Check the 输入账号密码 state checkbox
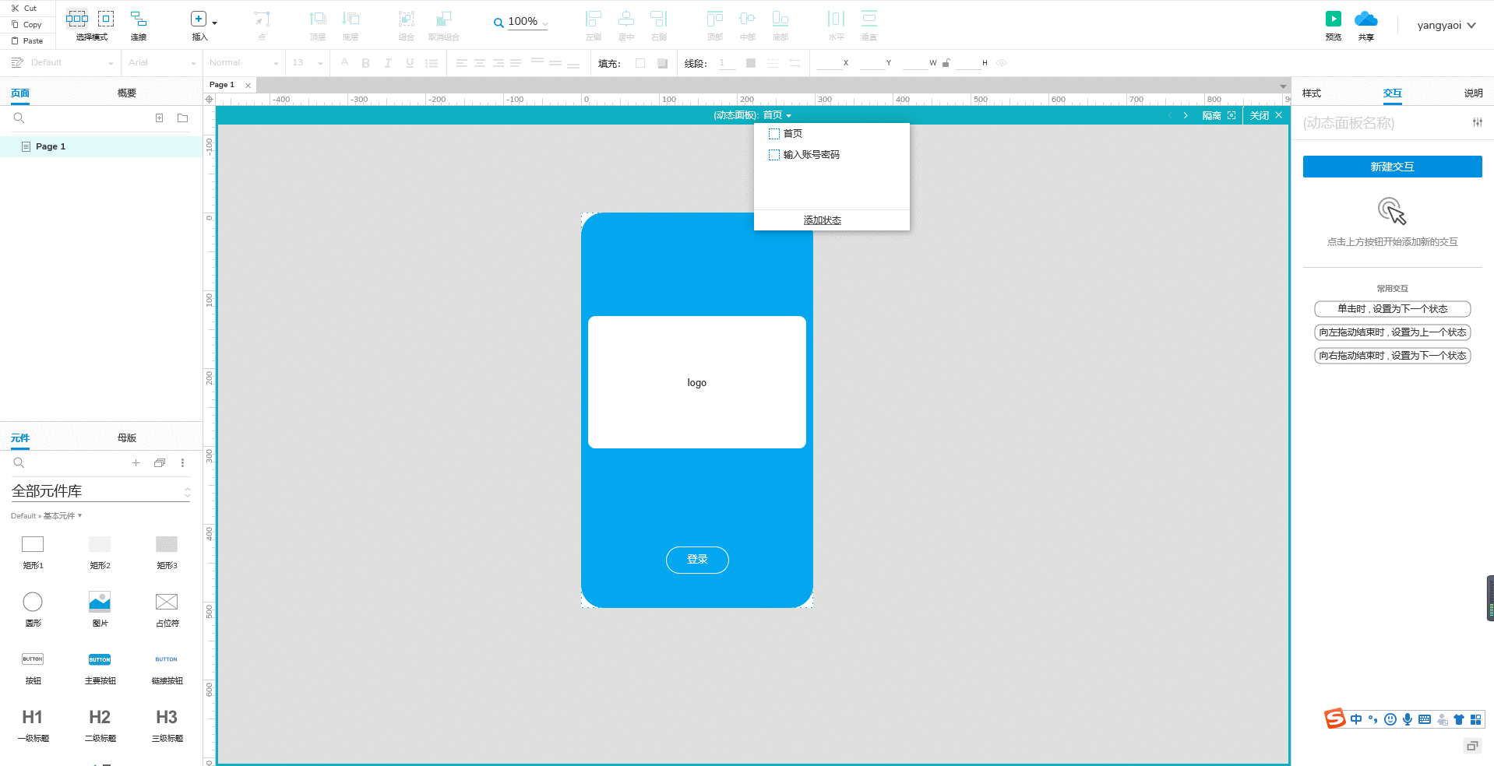This screenshot has width=1494, height=766. (x=774, y=155)
